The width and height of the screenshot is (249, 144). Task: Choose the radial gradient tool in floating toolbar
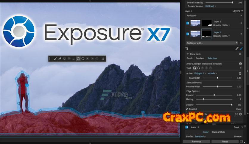point(64,59)
